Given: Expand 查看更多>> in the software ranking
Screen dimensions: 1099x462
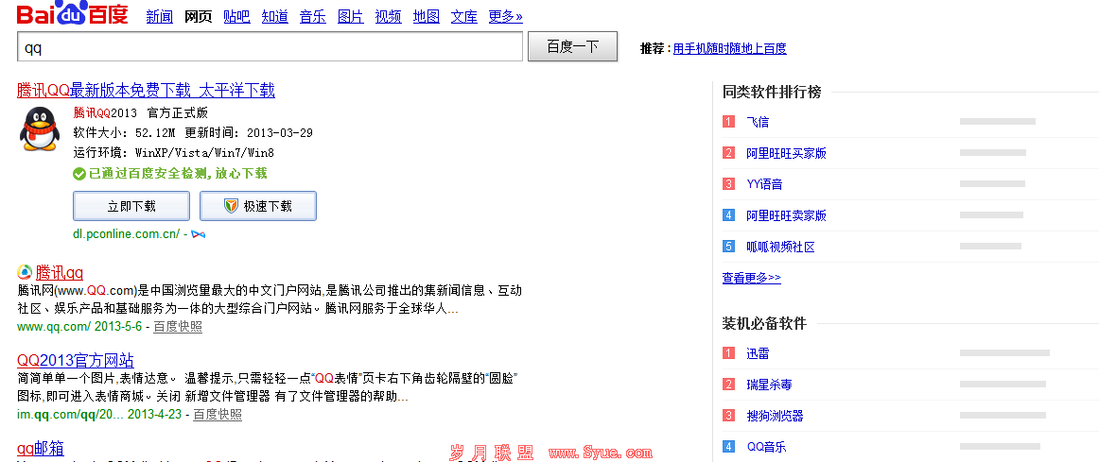Looking at the screenshot, I should 751,278.
